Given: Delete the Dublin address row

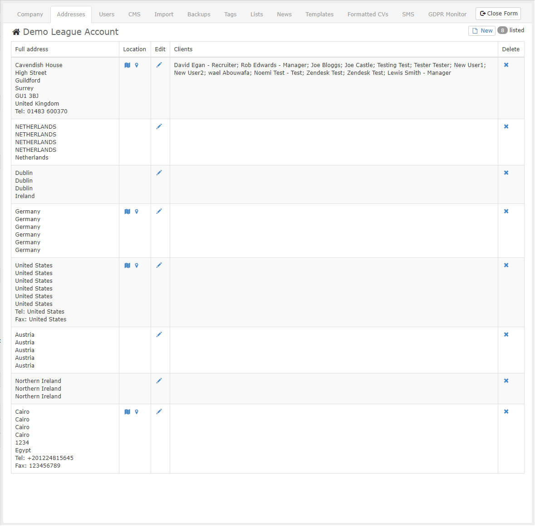Looking at the screenshot, I should pyautogui.click(x=506, y=173).
